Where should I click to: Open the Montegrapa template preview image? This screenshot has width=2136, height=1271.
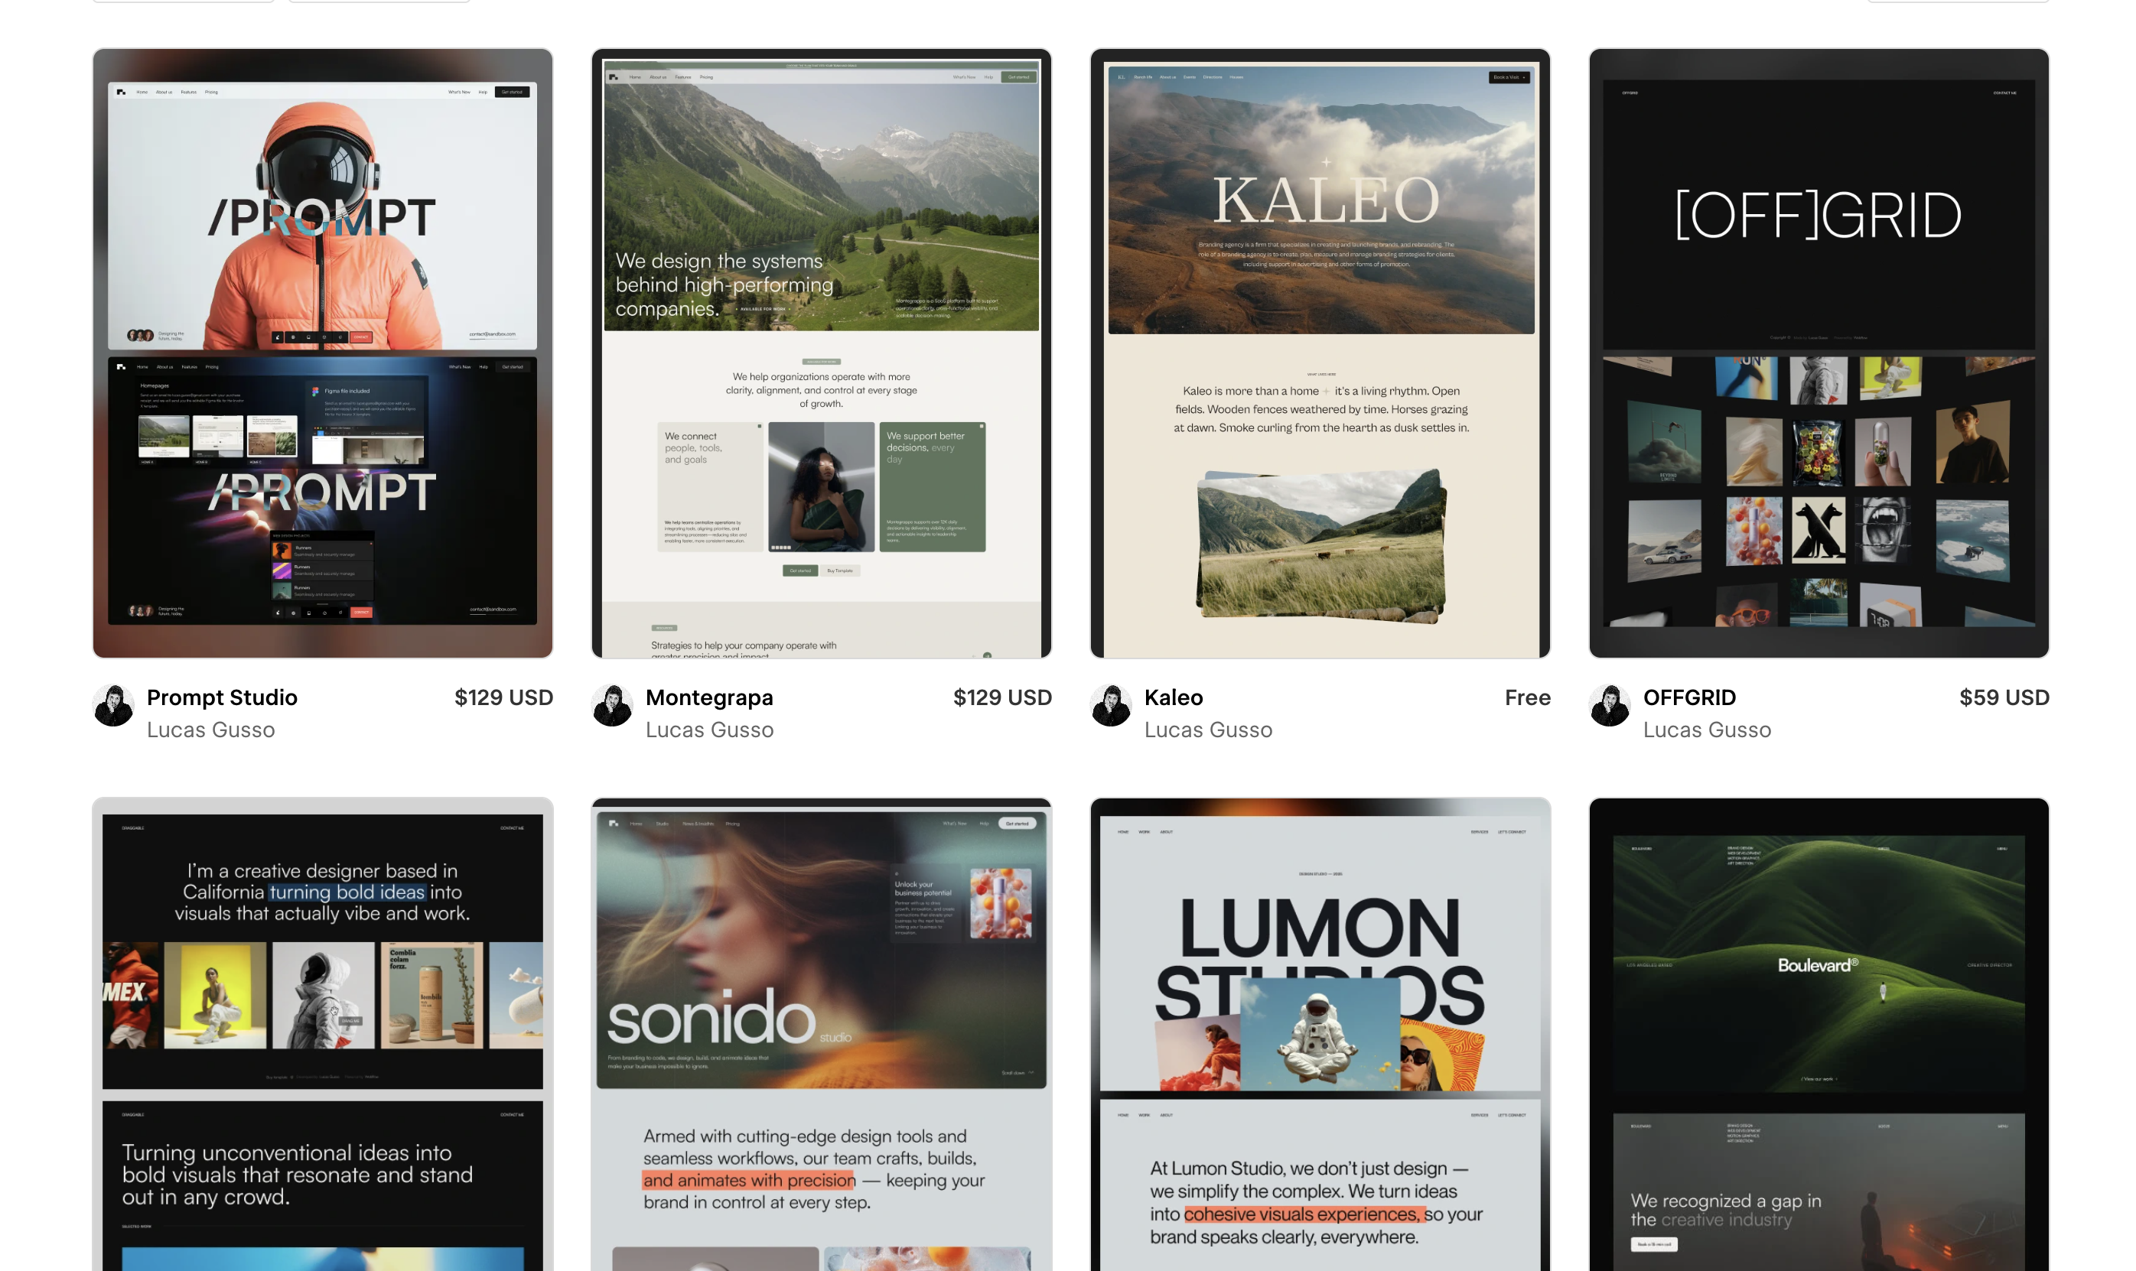(x=821, y=353)
